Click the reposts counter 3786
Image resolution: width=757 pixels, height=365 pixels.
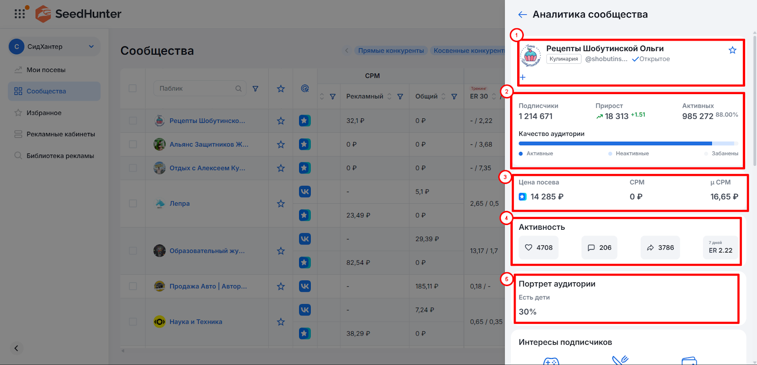[x=660, y=248]
